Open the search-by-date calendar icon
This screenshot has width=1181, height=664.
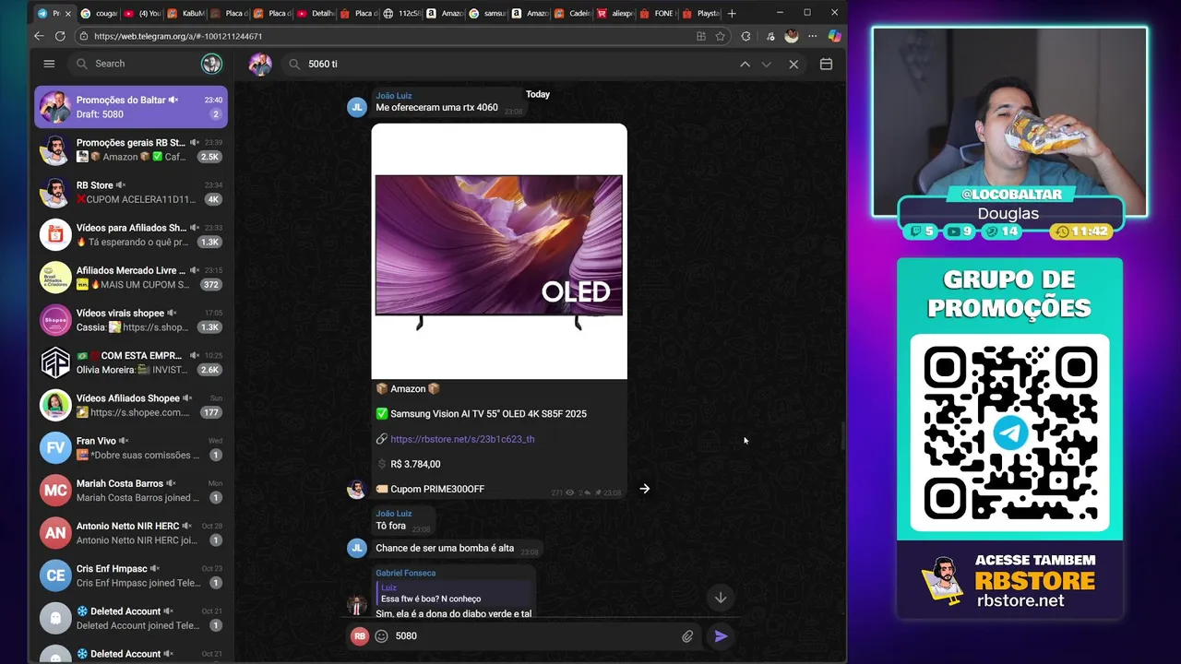(x=826, y=65)
